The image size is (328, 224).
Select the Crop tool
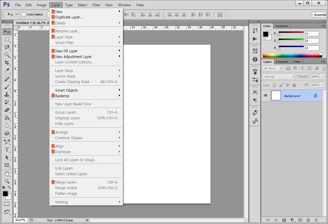7,63
